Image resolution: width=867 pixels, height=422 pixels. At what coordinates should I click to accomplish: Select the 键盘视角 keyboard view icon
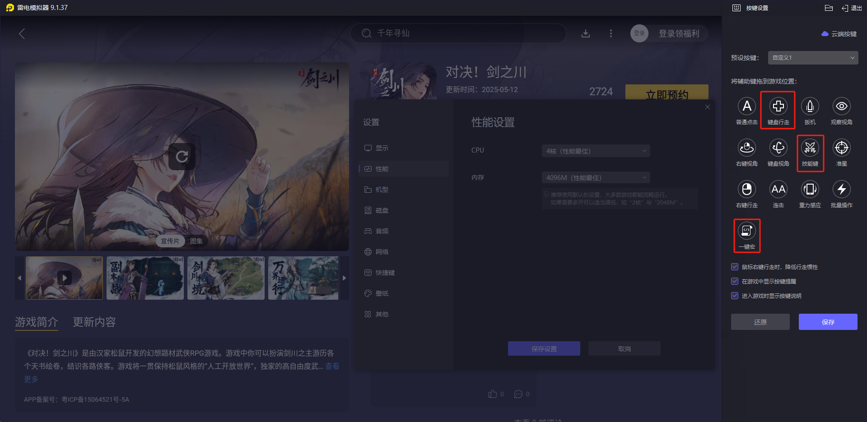(778, 148)
